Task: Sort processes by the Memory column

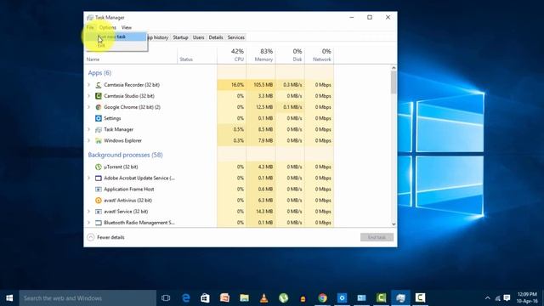Action: coord(261,54)
